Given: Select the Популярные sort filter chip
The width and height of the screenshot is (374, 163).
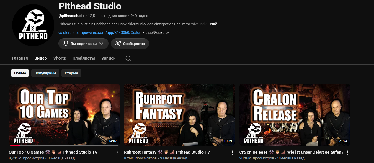Looking at the screenshot, I should pyautogui.click(x=45, y=73).
